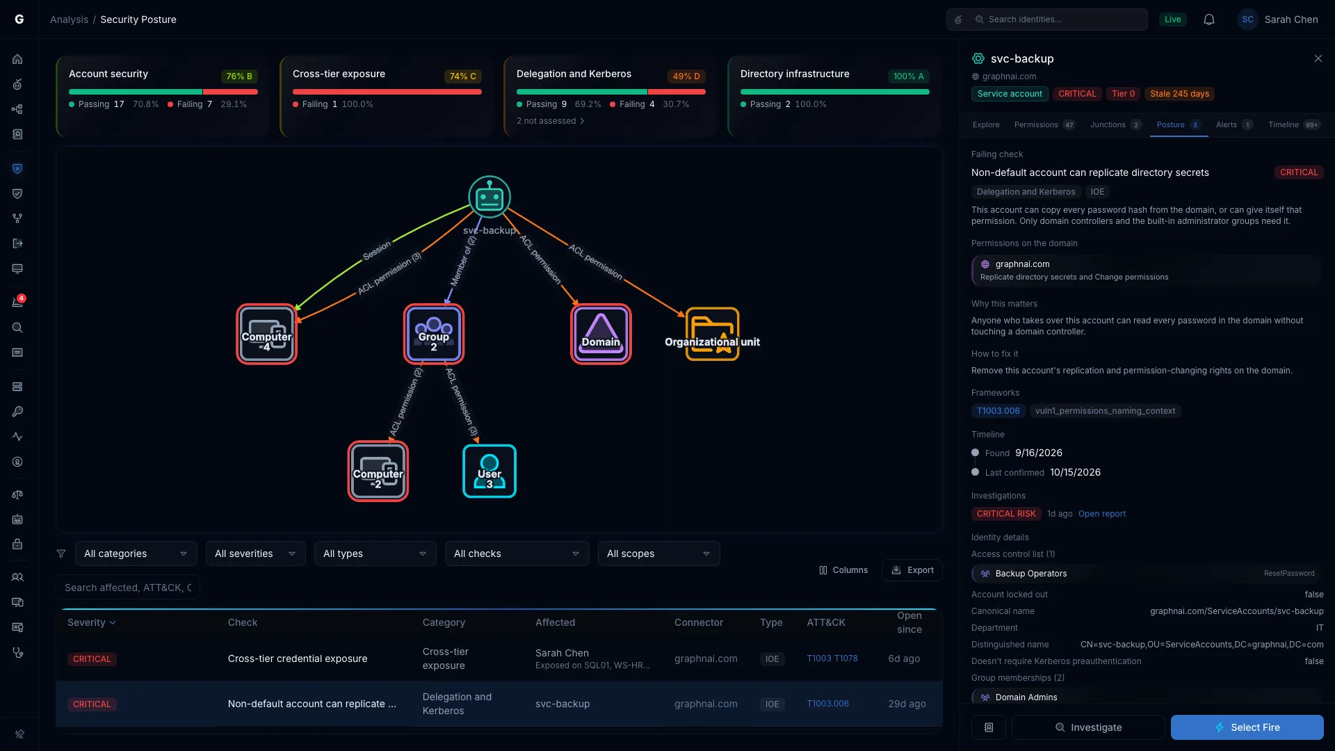Switch to the Junctions tab

click(x=1115, y=124)
